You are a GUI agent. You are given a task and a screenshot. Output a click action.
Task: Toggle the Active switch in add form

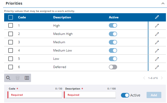[125, 95]
